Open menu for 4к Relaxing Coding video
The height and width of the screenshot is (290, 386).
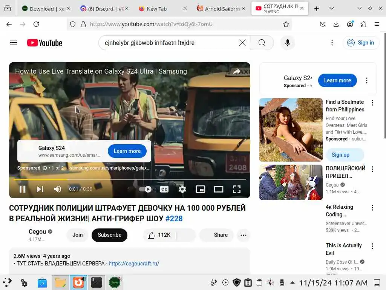(372, 208)
